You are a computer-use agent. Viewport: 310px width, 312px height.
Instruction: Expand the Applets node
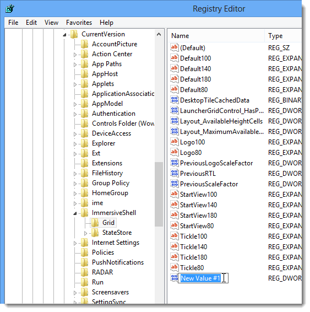point(75,84)
